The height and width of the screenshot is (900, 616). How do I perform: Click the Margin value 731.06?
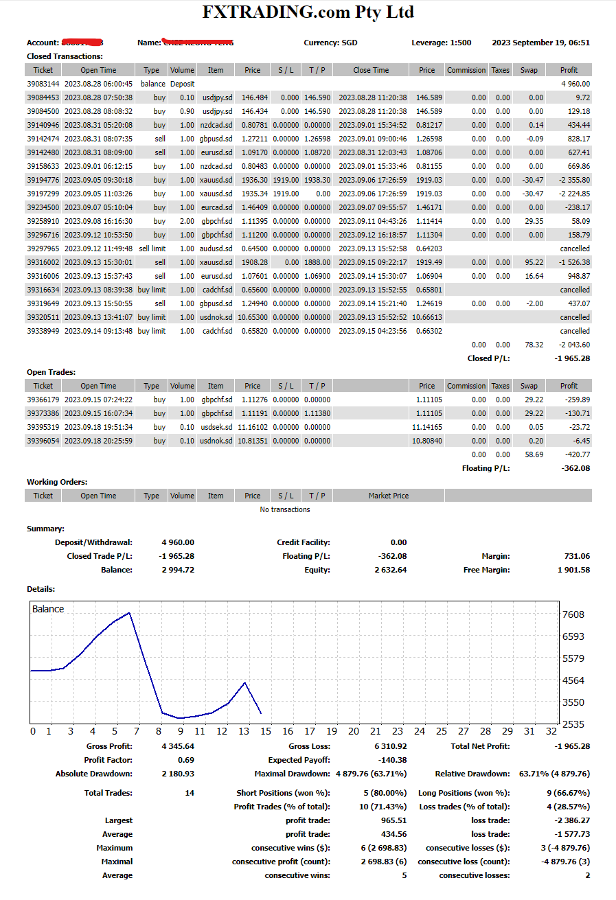coord(577,556)
